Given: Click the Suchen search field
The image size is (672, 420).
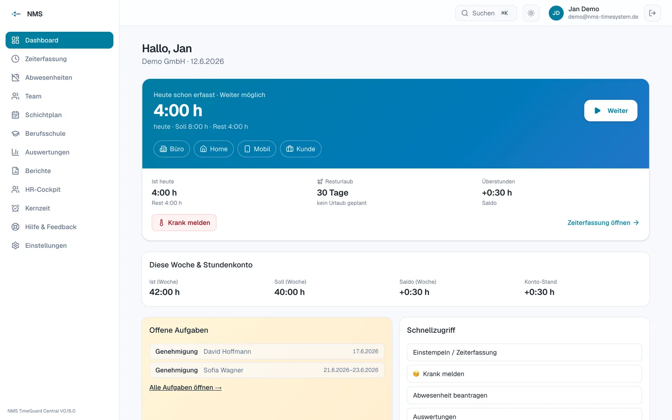Looking at the screenshot, I should tap(486, 13).
